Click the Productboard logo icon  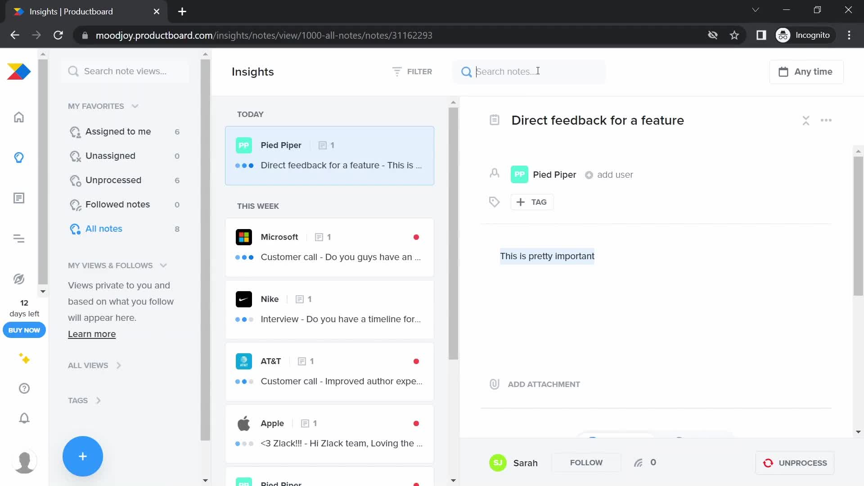[x=19, y=72]
